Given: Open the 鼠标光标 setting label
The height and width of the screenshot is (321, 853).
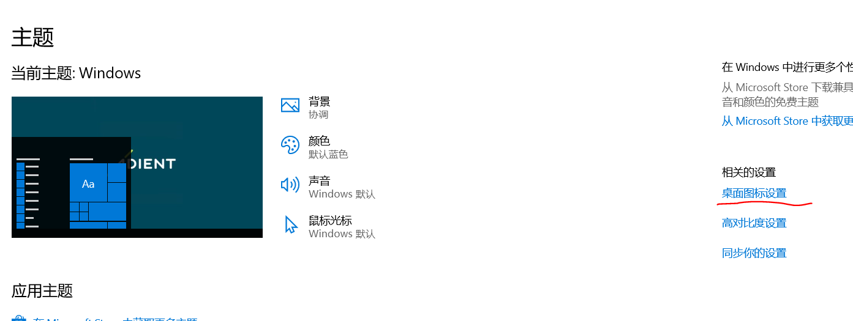Looking at the screenshot, I should [330, 221].
